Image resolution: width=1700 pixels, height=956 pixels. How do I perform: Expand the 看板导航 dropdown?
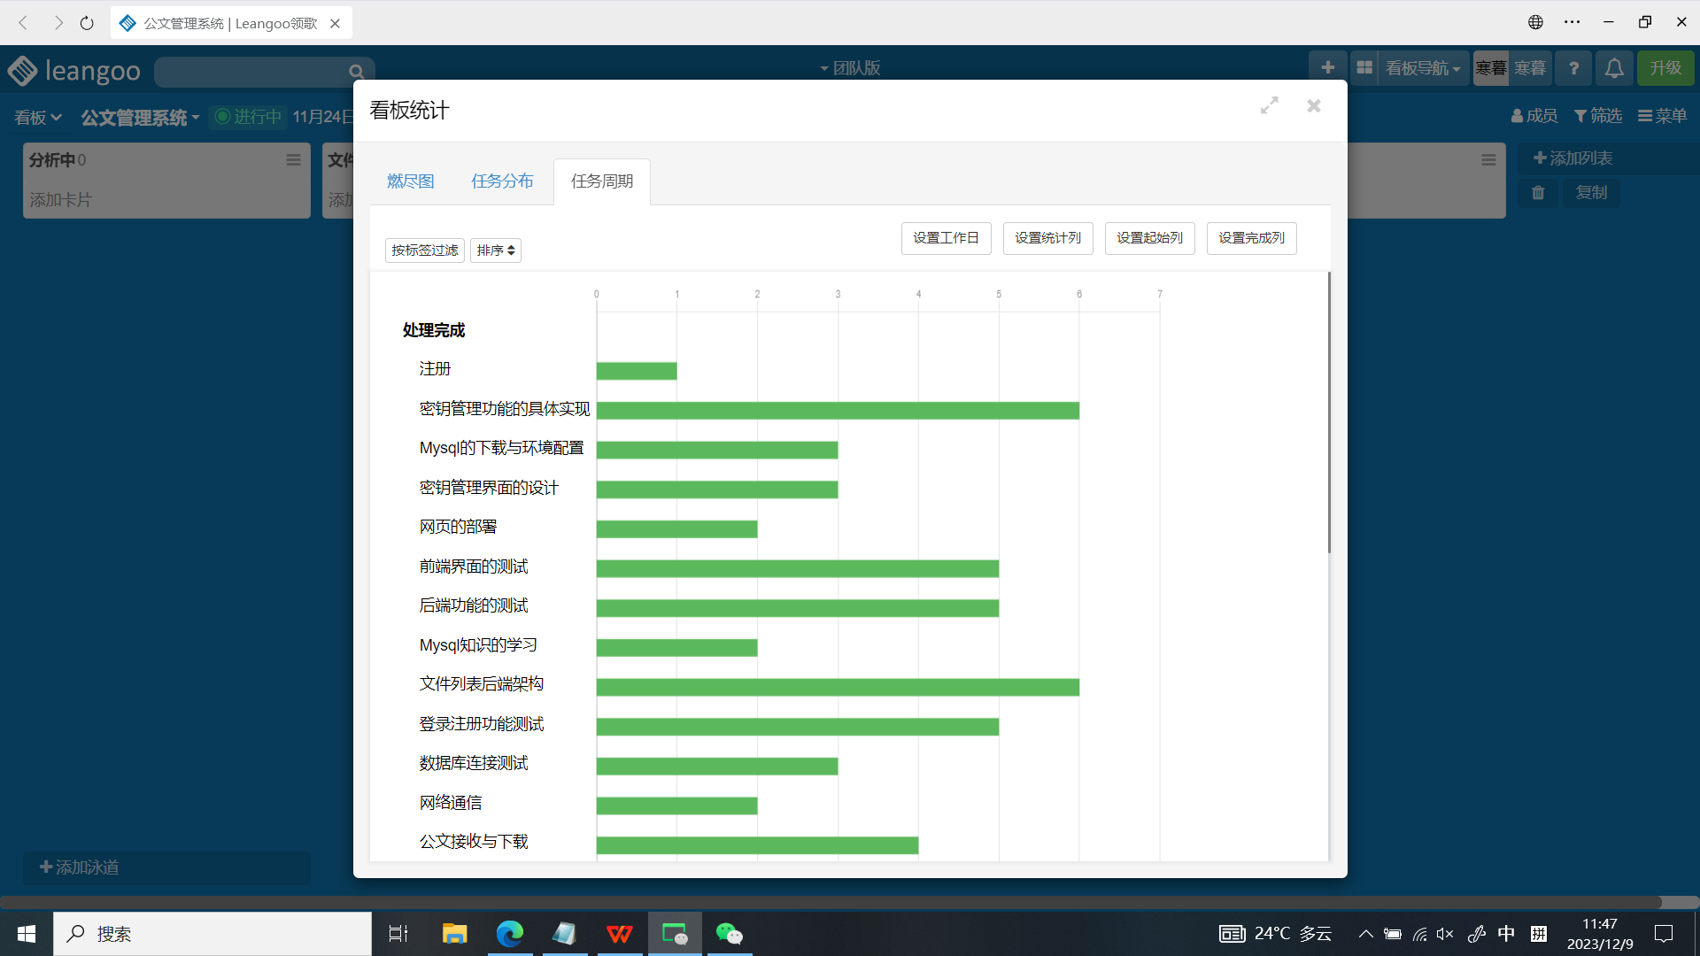(1422, 68)
